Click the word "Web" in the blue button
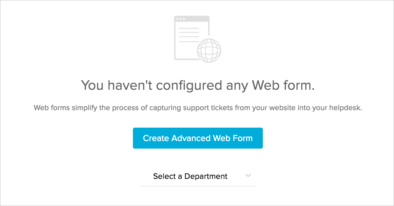 tap(222, 138)
